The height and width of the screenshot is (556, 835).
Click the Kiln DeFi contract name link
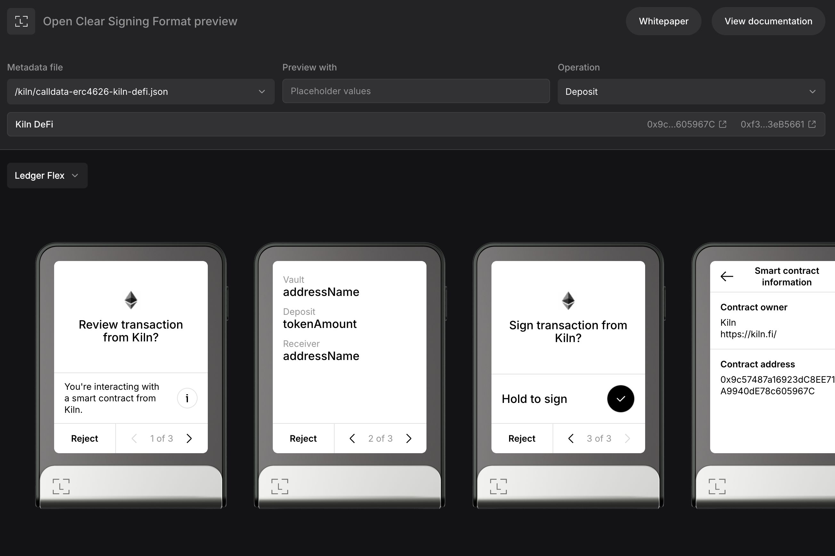(34, 124)
